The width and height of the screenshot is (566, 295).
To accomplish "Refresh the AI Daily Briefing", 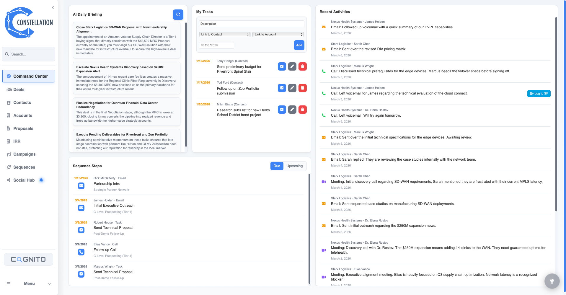I will [x=178, y=14].
